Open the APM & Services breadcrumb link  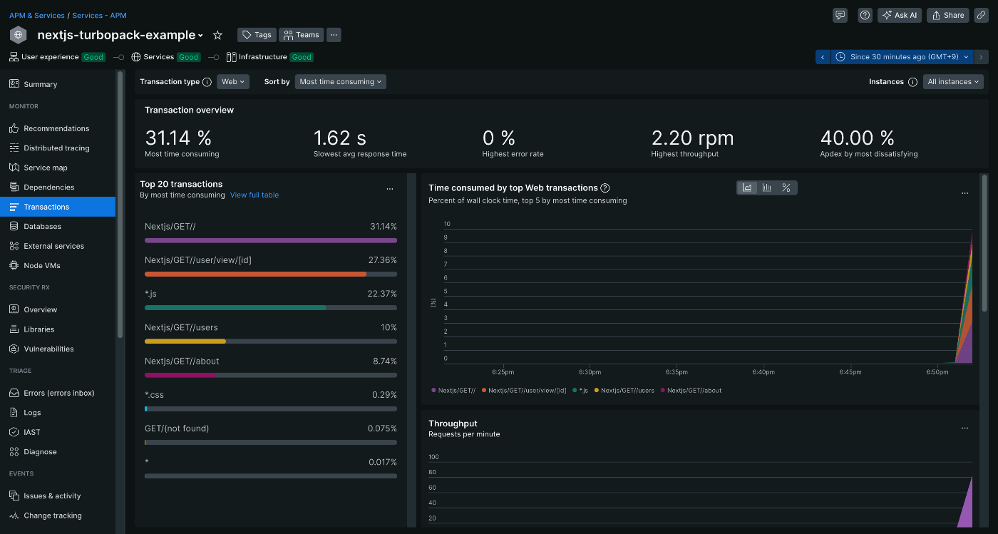pos(37,15)
